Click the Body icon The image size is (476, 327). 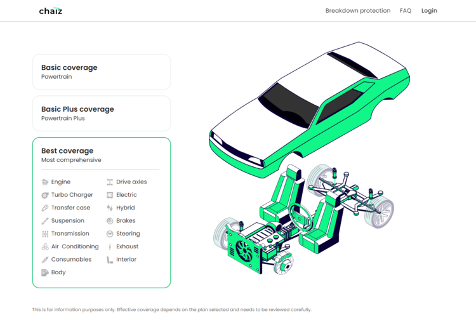click(45, 272)
